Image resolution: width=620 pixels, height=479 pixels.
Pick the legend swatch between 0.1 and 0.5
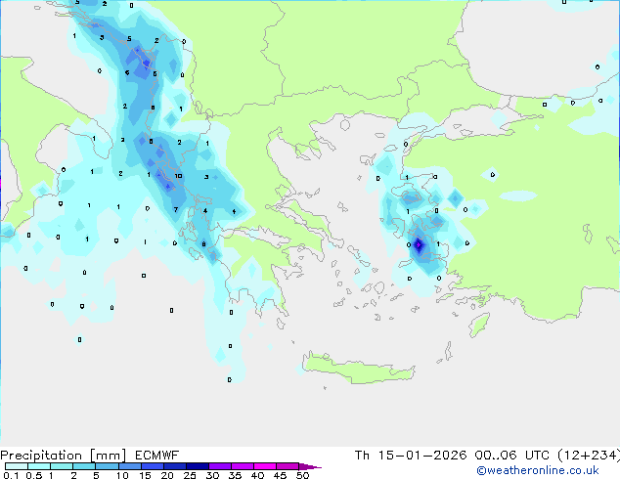[x=17, y=466]
